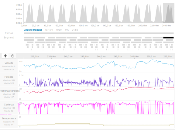Click the Parziali row label
The image size is (175, 130).
click(x=9, y=33)
